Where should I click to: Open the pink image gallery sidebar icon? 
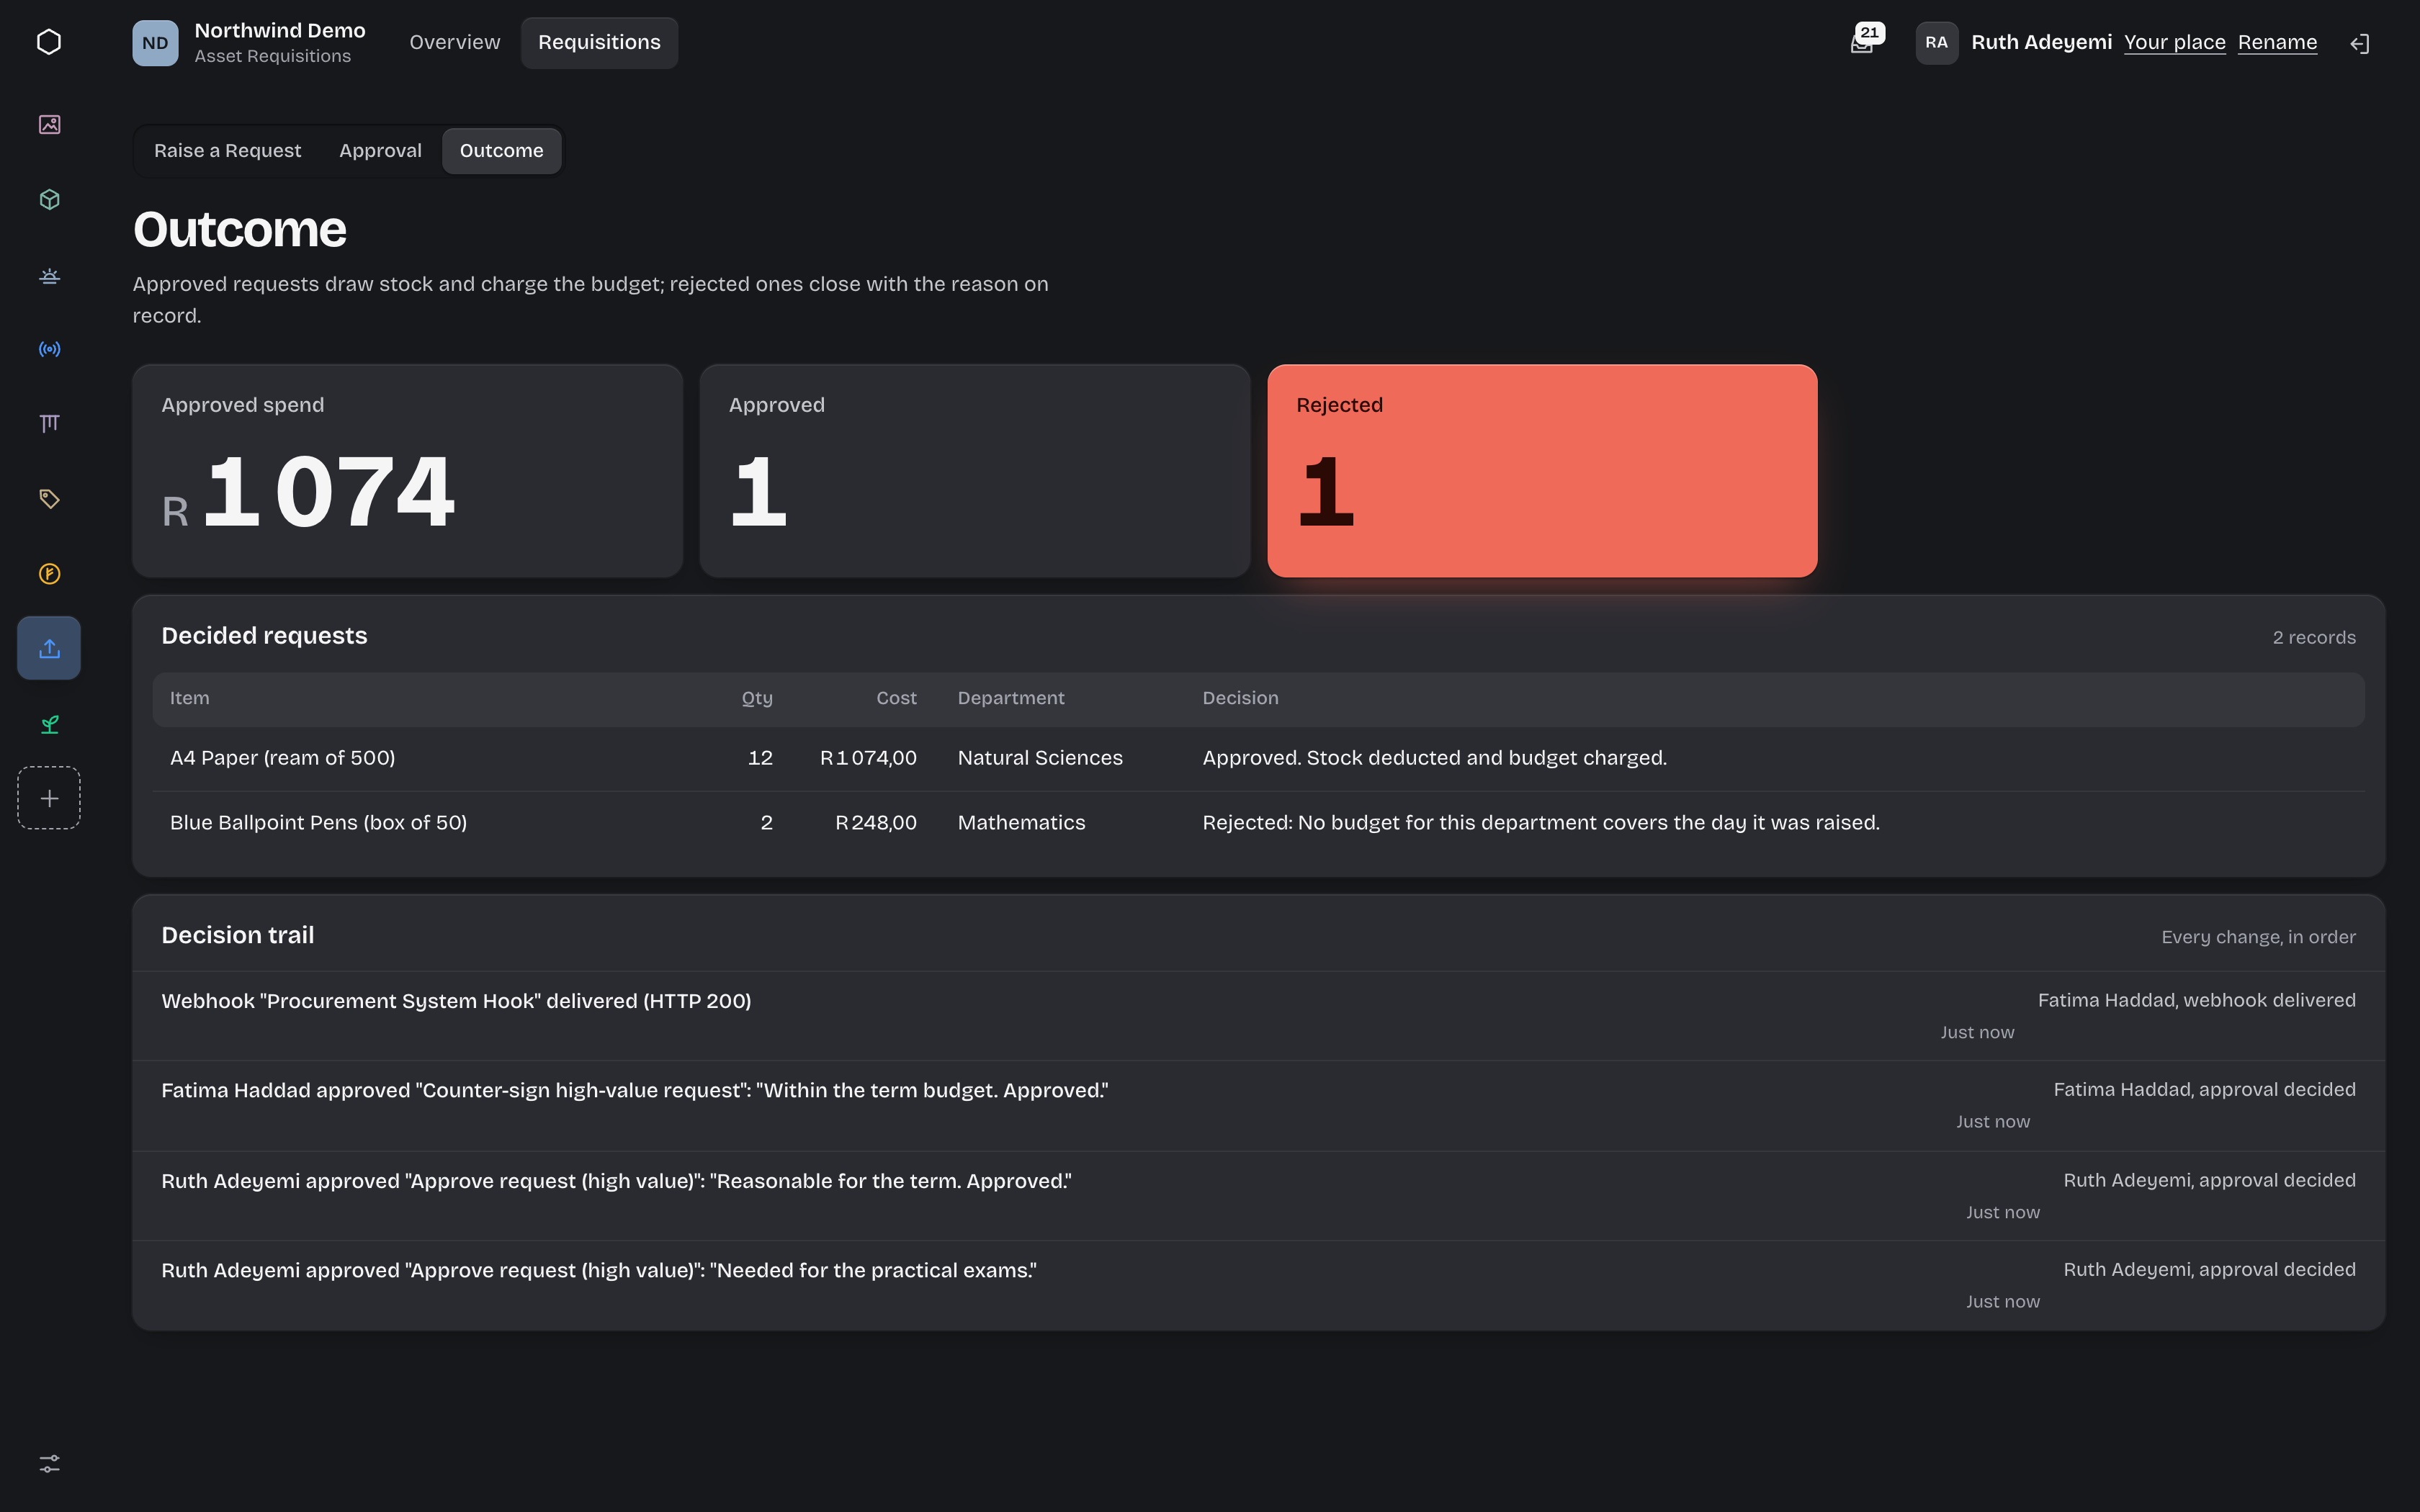(x=49, y=124)
